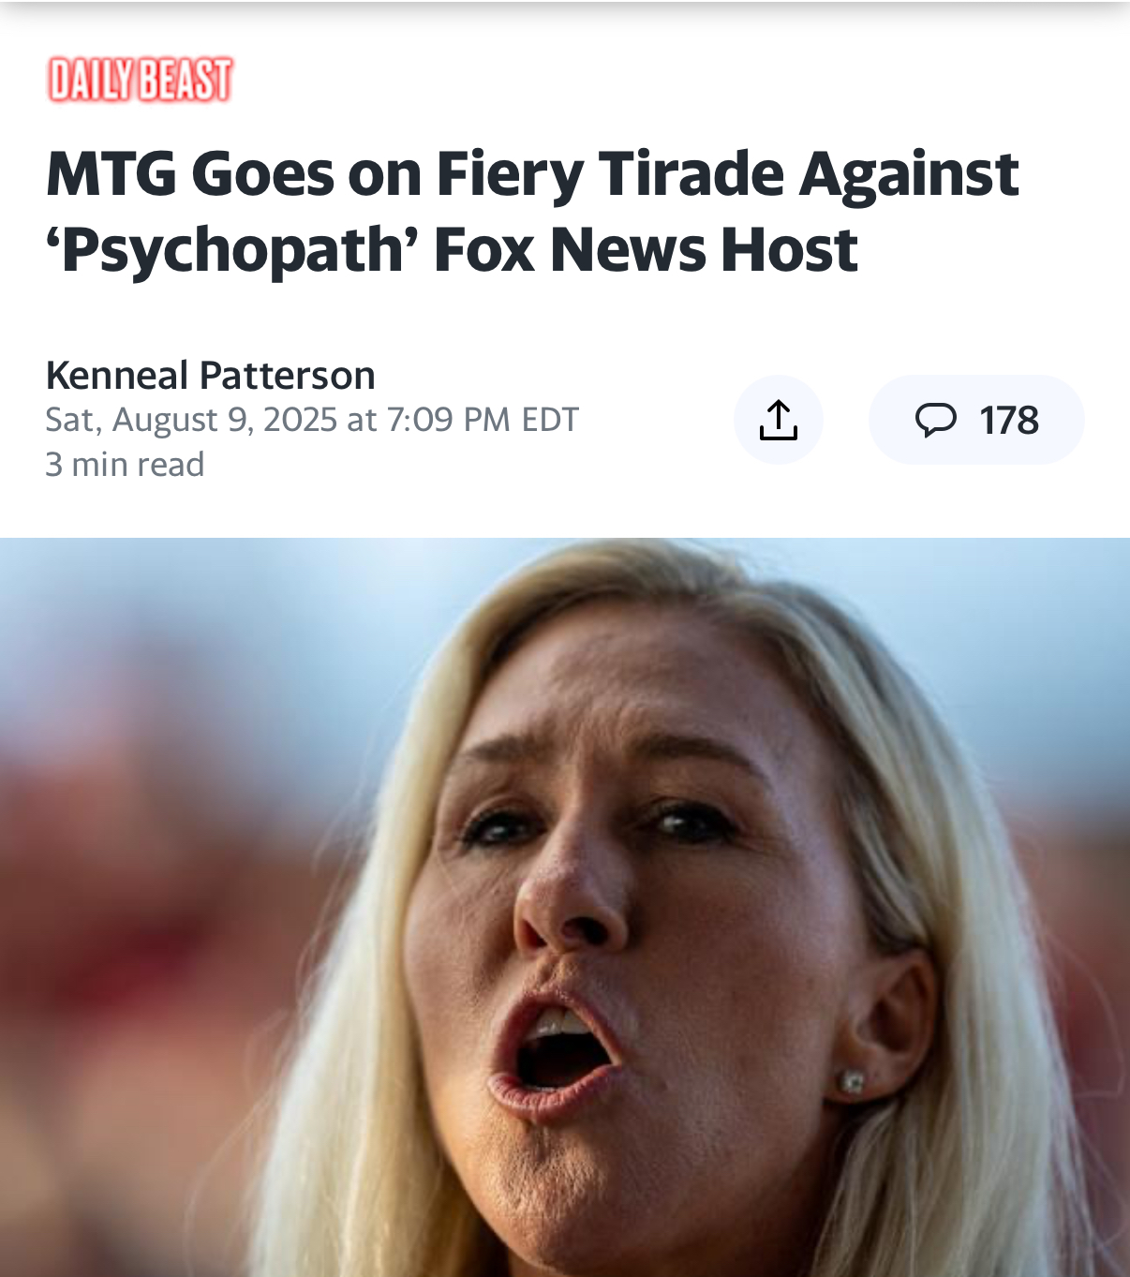Click the Daily Beast logo
Screen dimensions: 1130x1277
point(140,80)
